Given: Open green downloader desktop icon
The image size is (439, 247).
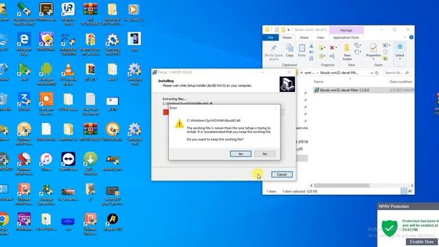Looking at the screenshot, I should (x=90, y=163).
